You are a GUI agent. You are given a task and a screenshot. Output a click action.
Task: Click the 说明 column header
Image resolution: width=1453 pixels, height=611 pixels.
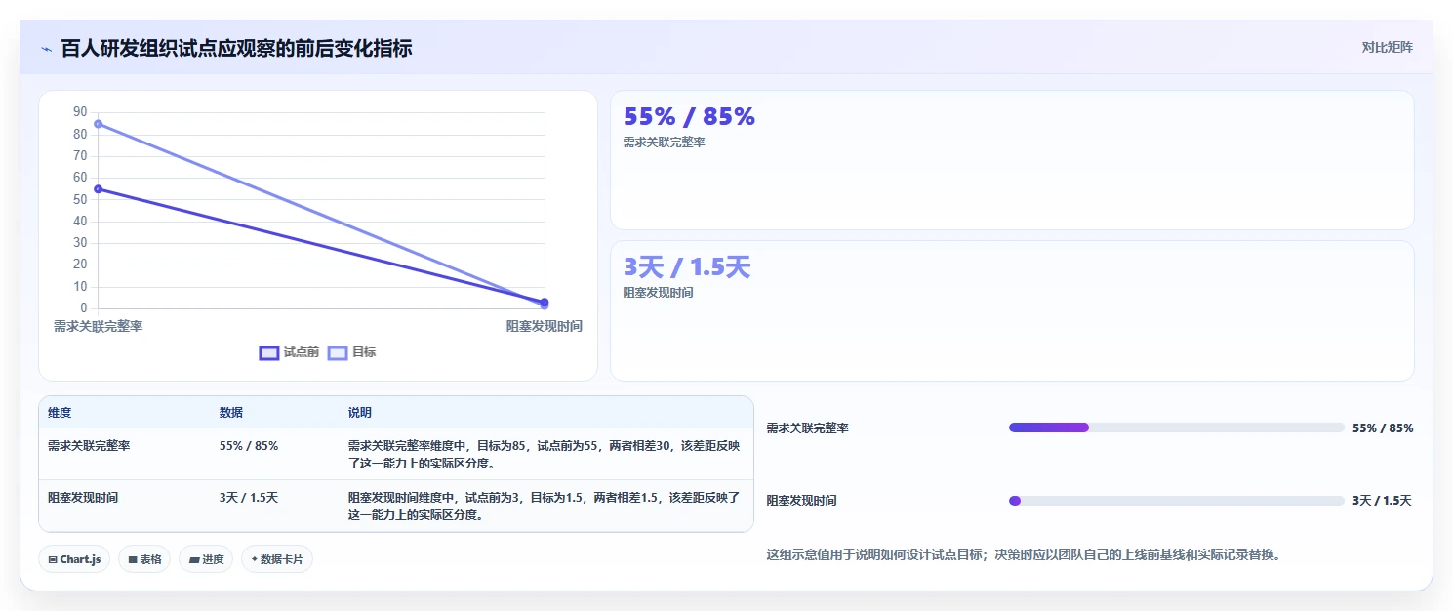pos(360,413)
